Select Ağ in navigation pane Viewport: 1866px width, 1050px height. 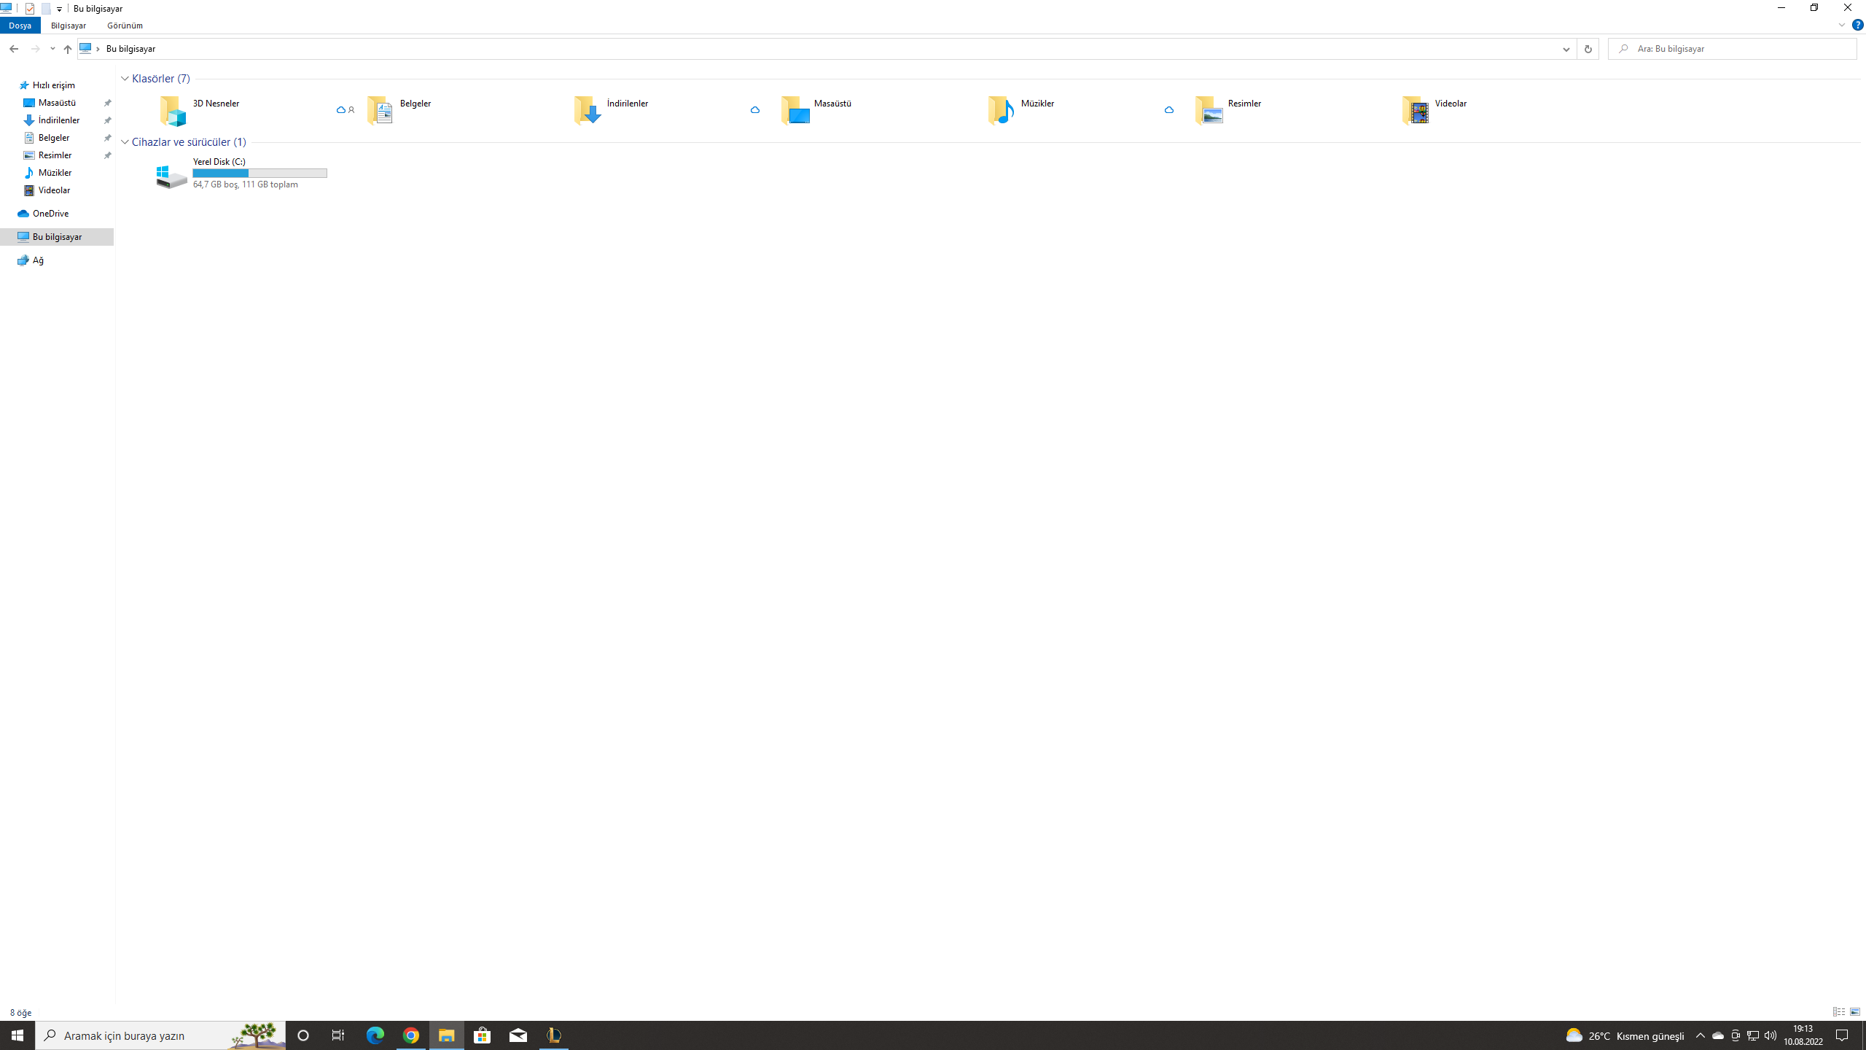pyautogui.click(x=38, y=260)
